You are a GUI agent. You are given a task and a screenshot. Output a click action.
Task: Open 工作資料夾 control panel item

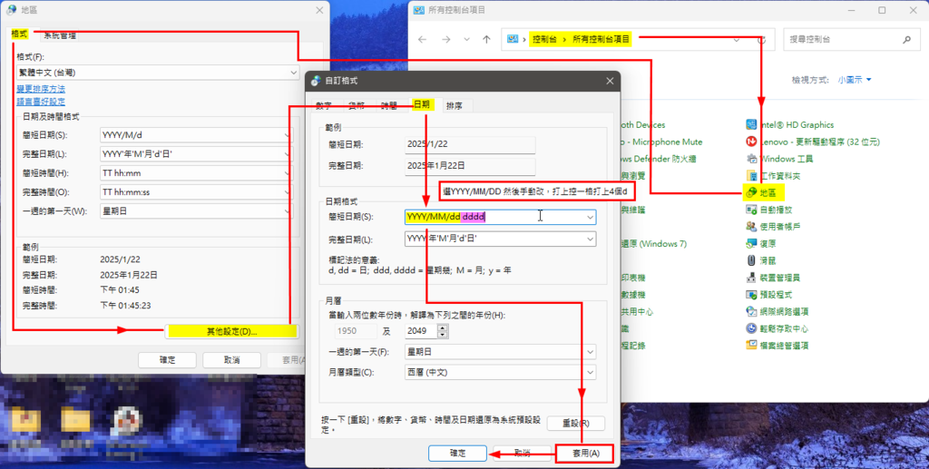773,176
